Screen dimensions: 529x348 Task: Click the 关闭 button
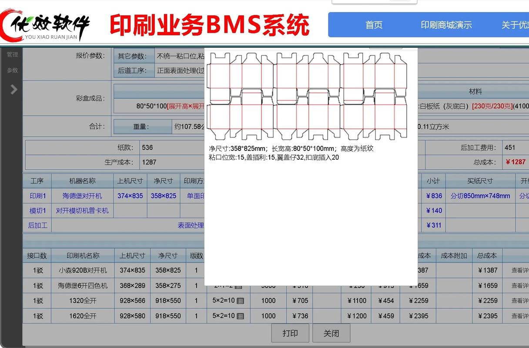[331, 333]
